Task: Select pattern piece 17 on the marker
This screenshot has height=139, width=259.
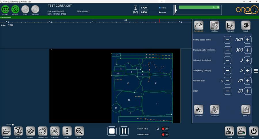Action: 116,55
